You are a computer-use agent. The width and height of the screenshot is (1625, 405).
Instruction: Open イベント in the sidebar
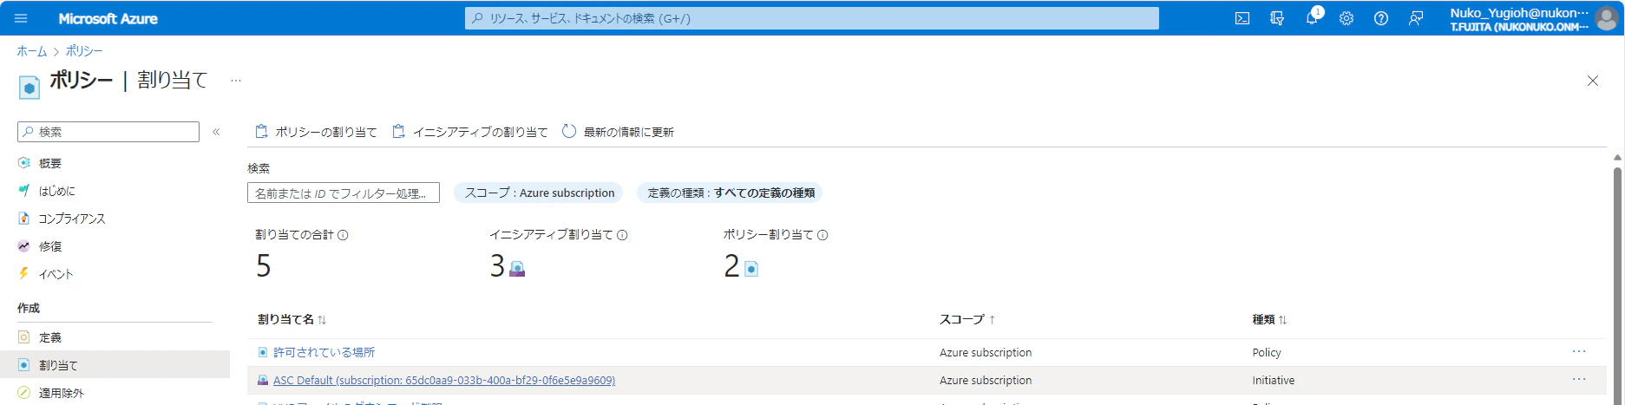[56, 274]
